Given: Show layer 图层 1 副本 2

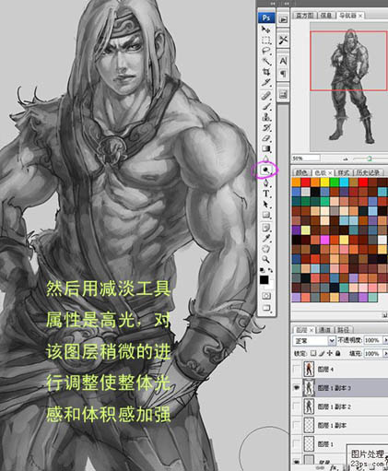Looking at the screenshot, I should pyautogui.click(x=297, y=406).
